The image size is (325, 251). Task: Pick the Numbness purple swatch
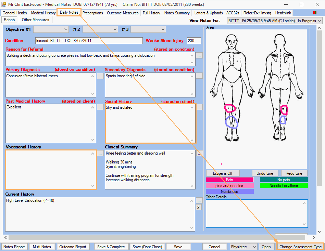point(229,191)
